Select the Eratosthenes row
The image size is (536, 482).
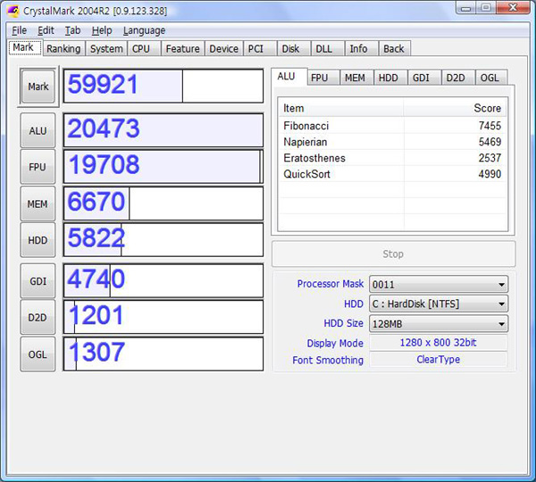click(392, 158)
